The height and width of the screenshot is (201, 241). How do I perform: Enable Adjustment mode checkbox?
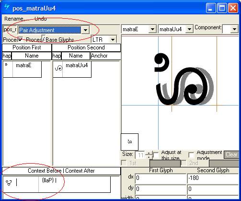click(191, 155)
